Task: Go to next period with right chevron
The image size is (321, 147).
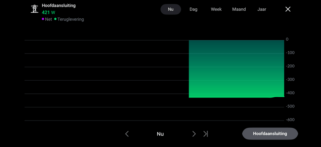Action: coord(194,134)
